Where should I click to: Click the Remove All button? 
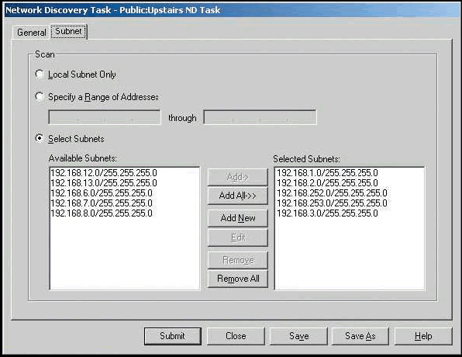click(x=238, y=279)
